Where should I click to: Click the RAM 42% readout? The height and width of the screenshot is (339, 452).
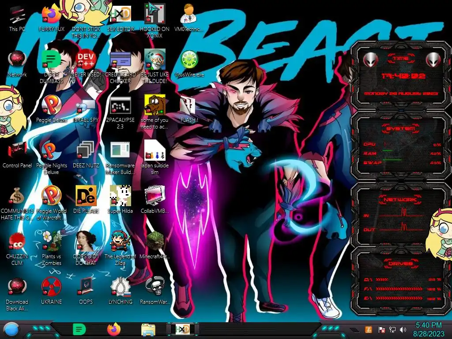coord(435,153)
